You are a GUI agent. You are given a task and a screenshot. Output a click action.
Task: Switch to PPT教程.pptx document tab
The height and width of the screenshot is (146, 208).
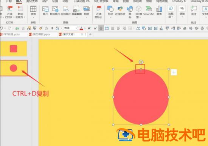[12, 34]
